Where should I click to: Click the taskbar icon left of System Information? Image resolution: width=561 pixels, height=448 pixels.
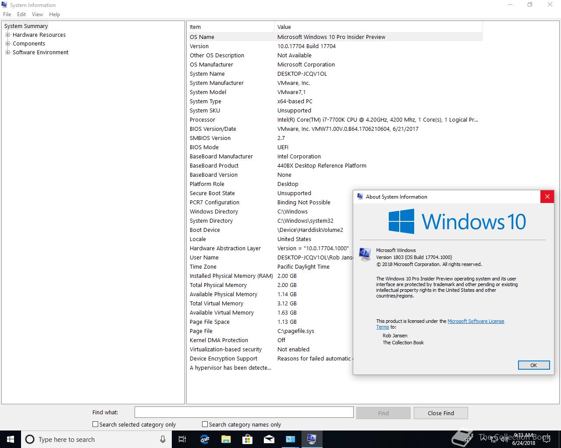tap(290, 439)
